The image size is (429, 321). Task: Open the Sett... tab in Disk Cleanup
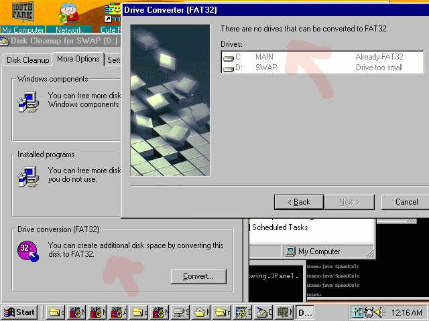click(x=113, y=60)
